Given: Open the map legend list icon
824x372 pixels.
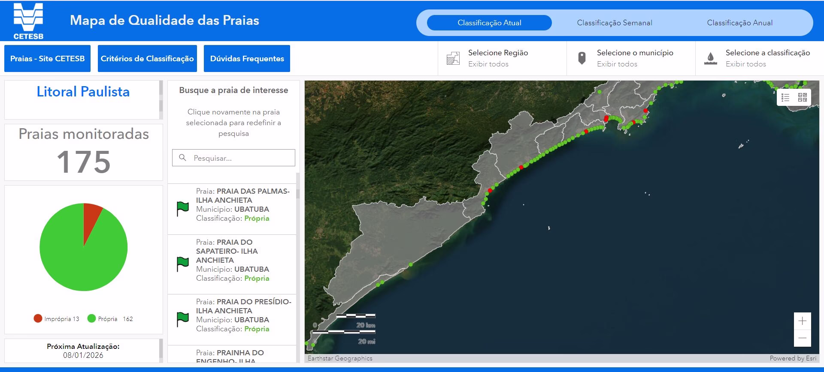Looking at the screenshot, I should point(785,98).
